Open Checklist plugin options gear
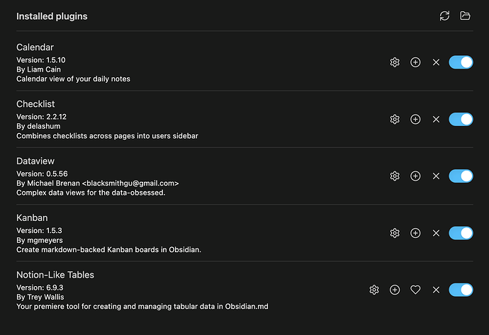 (395, 120)
